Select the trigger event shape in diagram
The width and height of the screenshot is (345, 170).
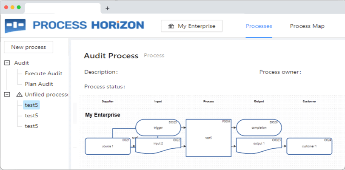click(x=158, y=127)
